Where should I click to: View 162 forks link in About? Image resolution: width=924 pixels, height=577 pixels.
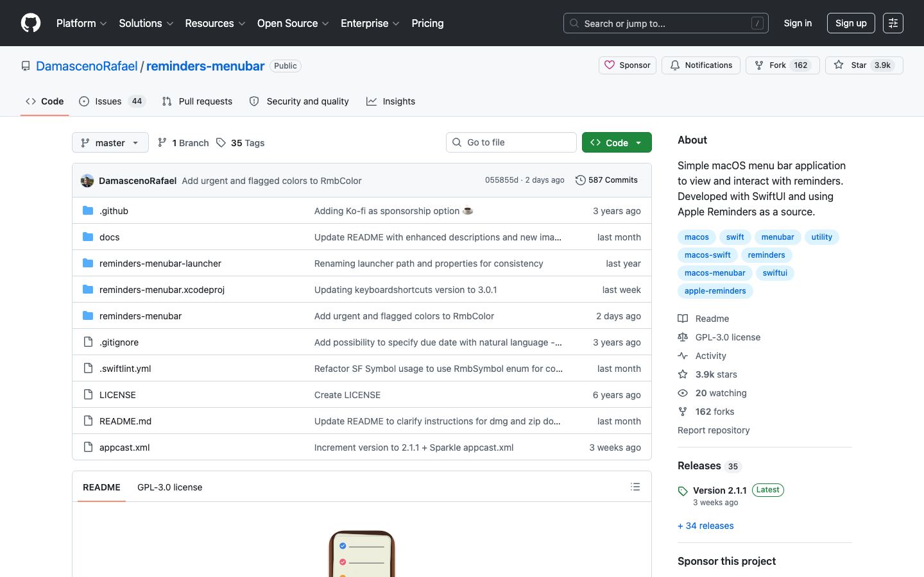pos(706,412)
